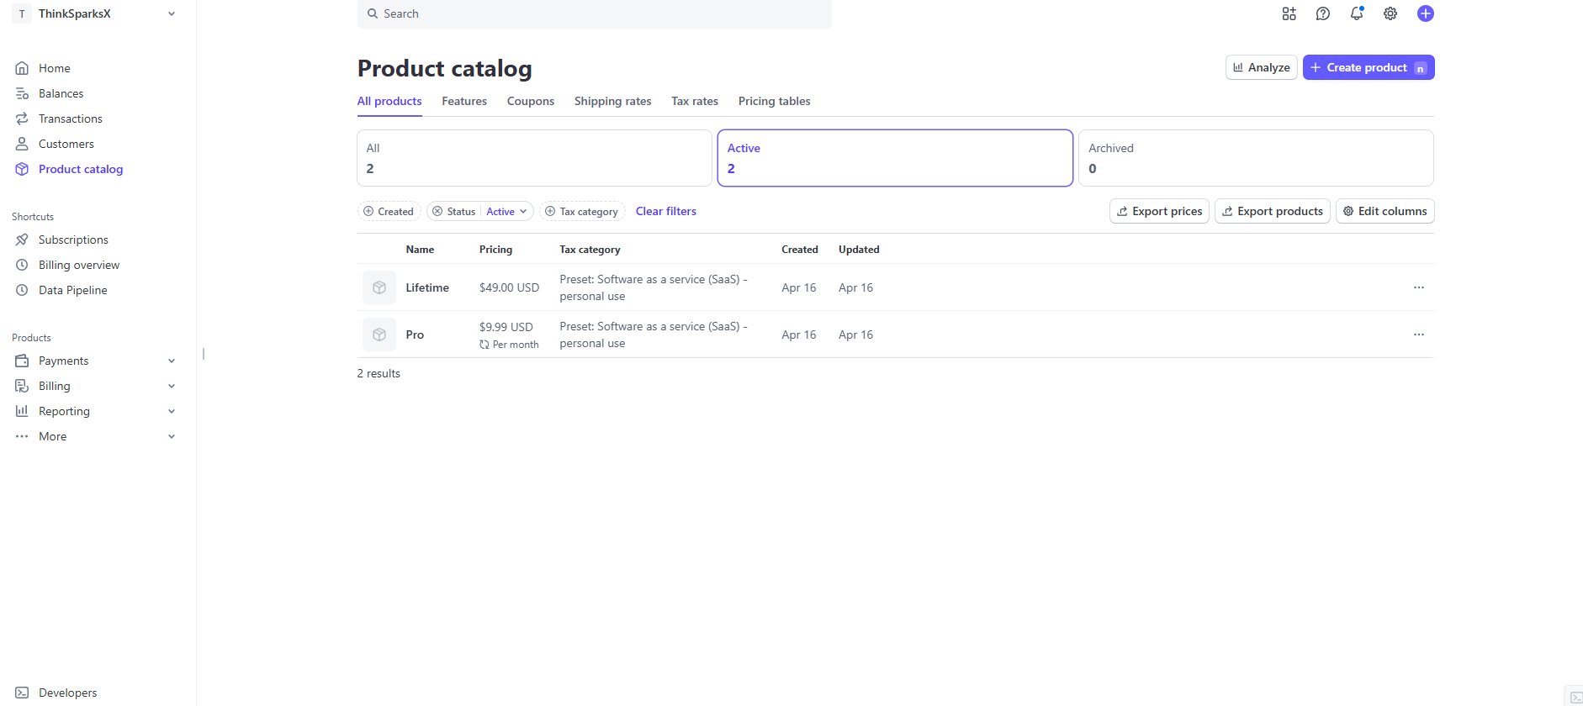Select the Active products count card

click(x=895, y=158)
